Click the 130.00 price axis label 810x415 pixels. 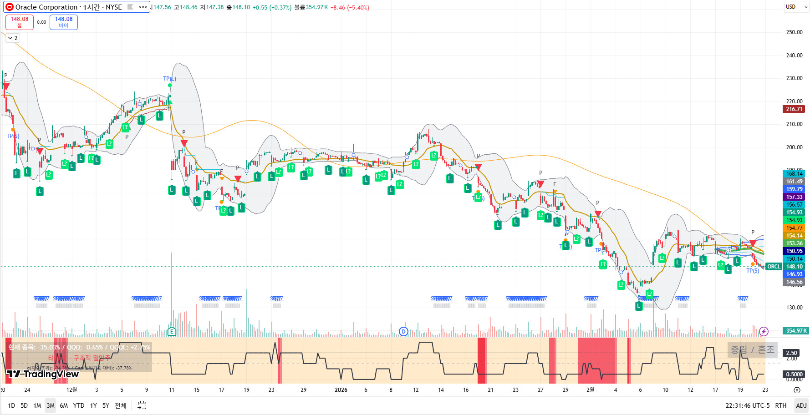[x=794, y=308]
